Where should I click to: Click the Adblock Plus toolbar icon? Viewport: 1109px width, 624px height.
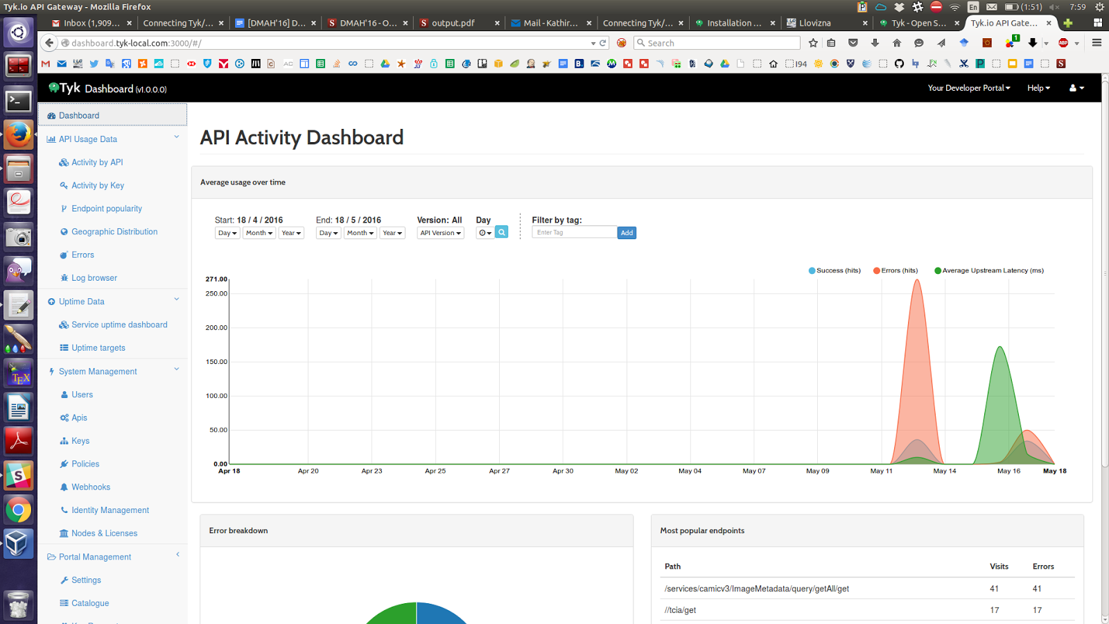[x=1063, y=43]
